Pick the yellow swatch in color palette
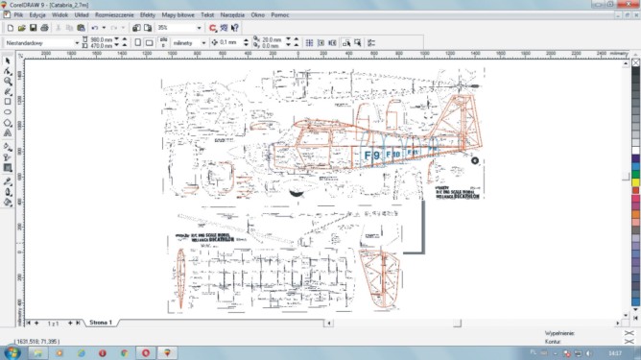 (x=635, y=182)
